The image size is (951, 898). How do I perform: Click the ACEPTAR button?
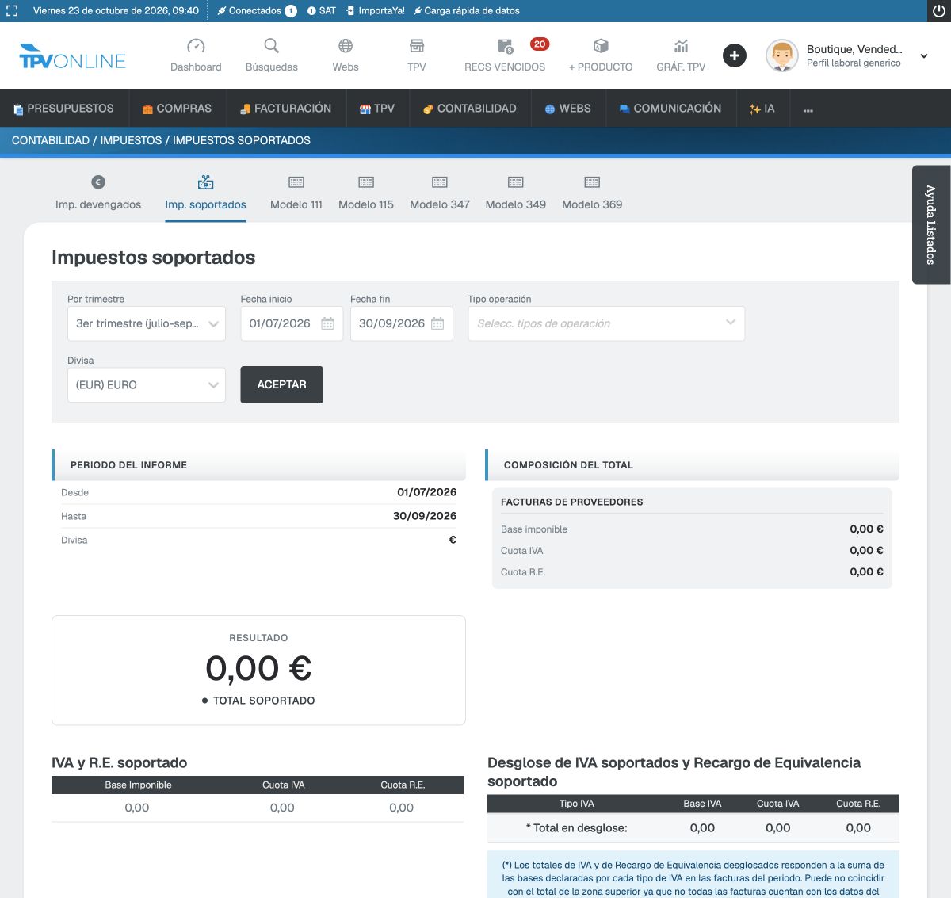point(281,384)
